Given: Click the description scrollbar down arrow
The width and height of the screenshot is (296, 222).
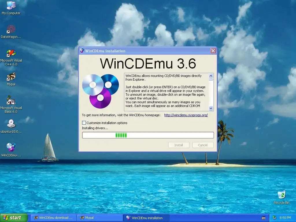Looking at the screenshot, I should click(x=211, y=108).
